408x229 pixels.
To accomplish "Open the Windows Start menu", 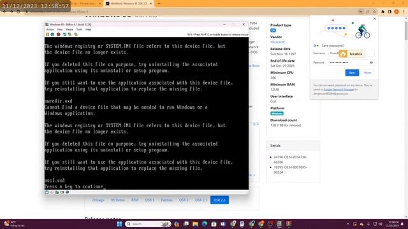I will 119,224.
